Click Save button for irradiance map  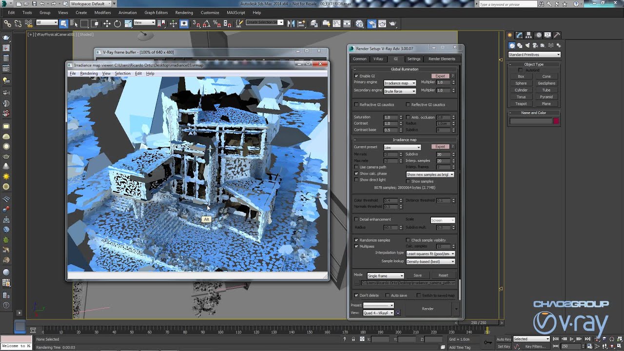[417, 275]
